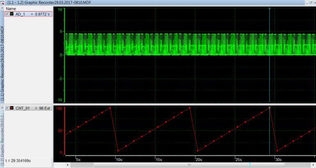The height and width of the screenshot is (168, 316).
Task: Close the upper [1.1] graph pane
Action: (x=2, y=8)
